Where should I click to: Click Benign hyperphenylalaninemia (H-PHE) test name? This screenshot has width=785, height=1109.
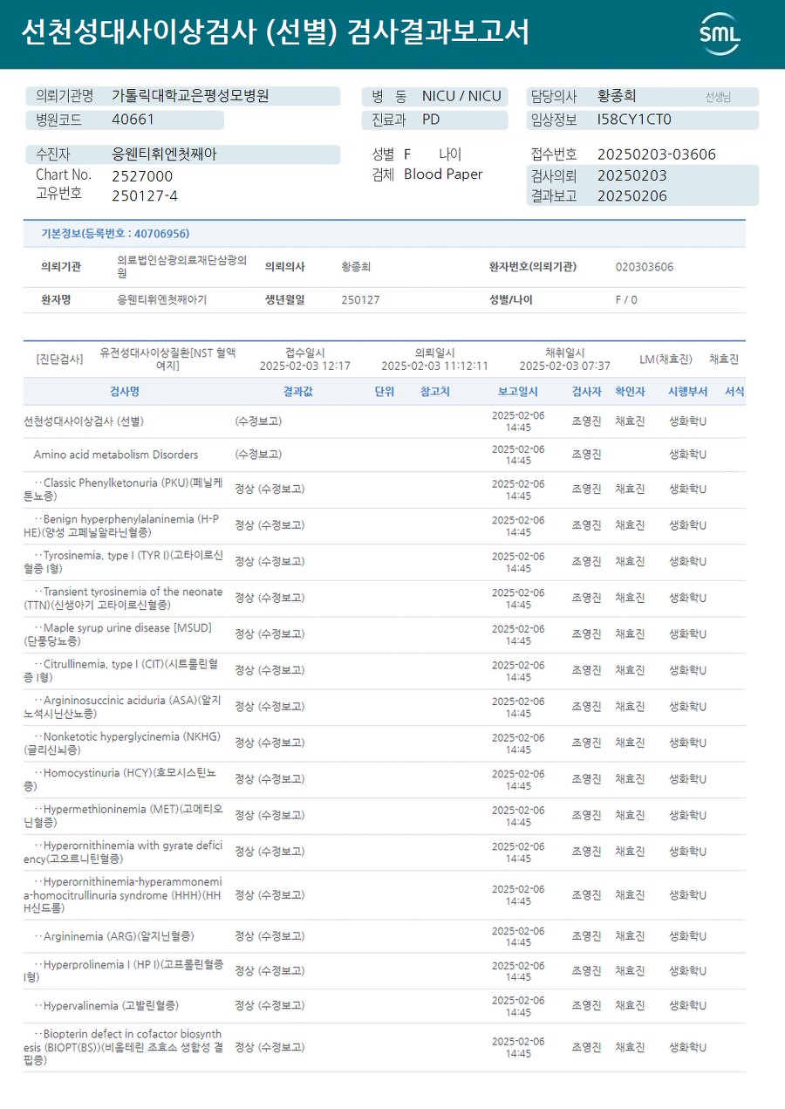pos(121,525)
